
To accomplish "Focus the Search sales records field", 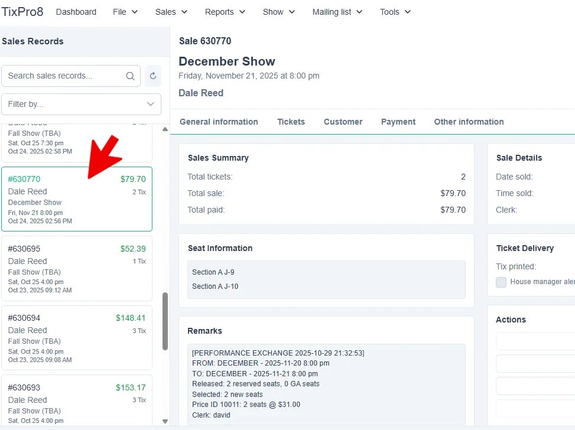I will pos(71,76).
